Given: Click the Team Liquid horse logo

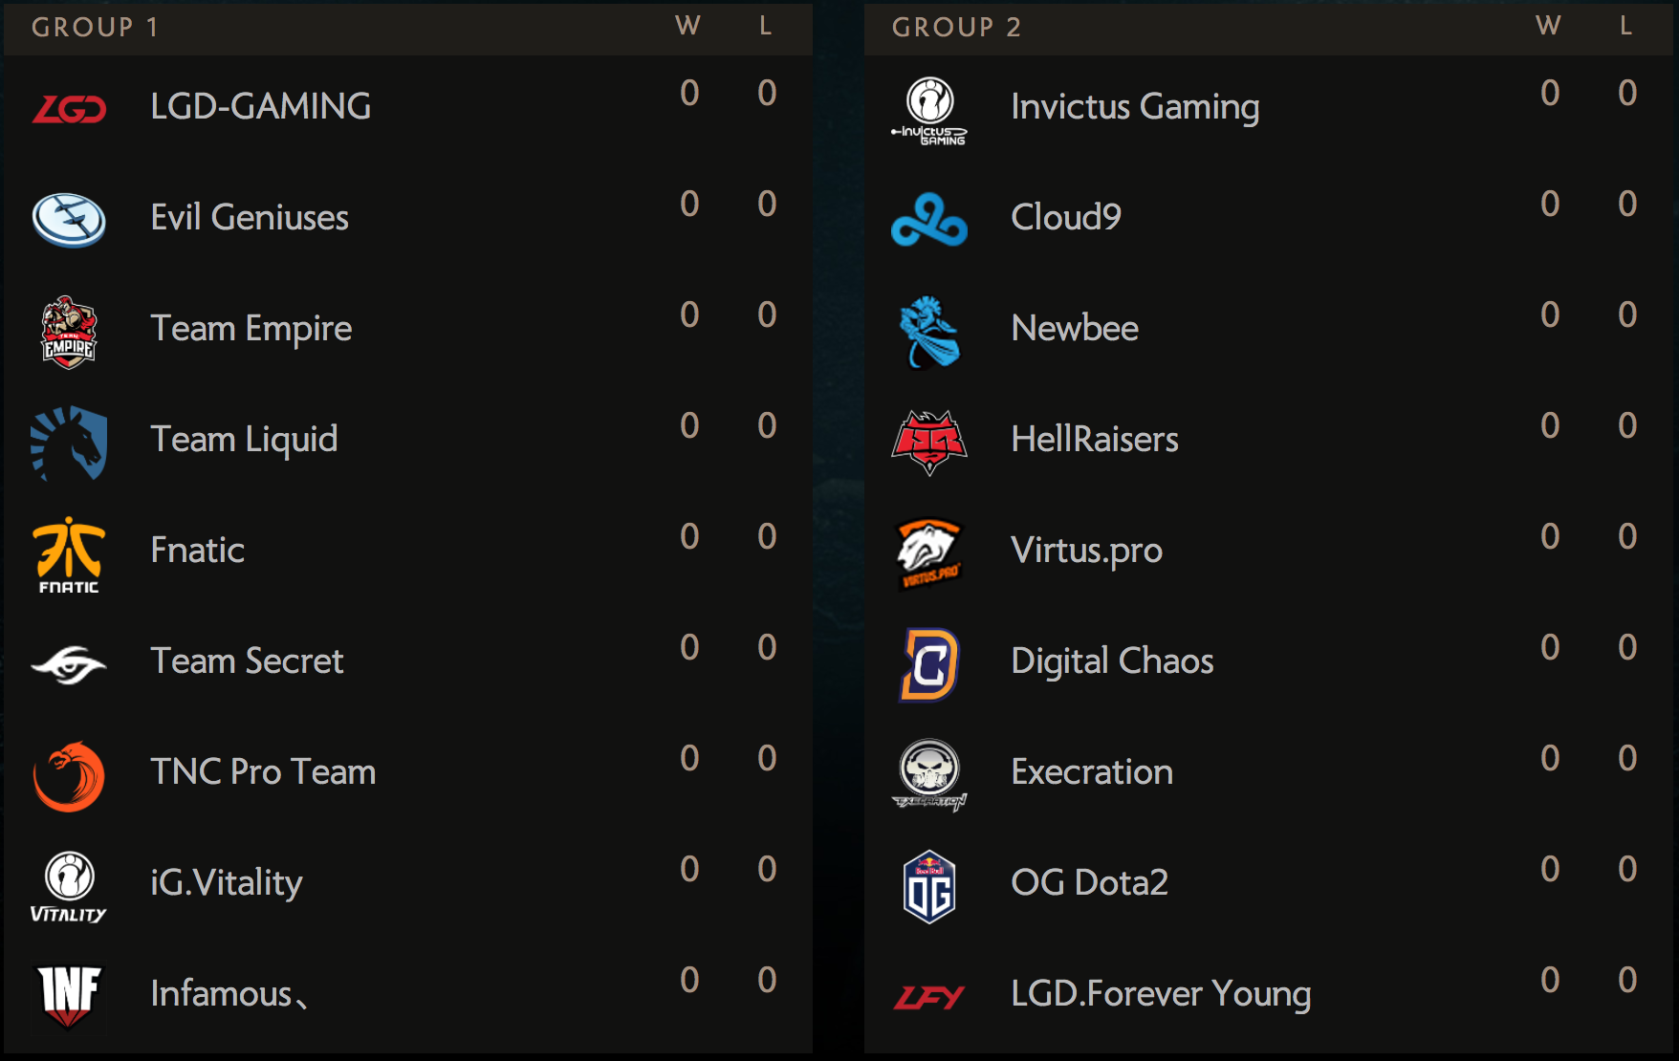Looking at the screenshot, I should [x=69, y=442].
